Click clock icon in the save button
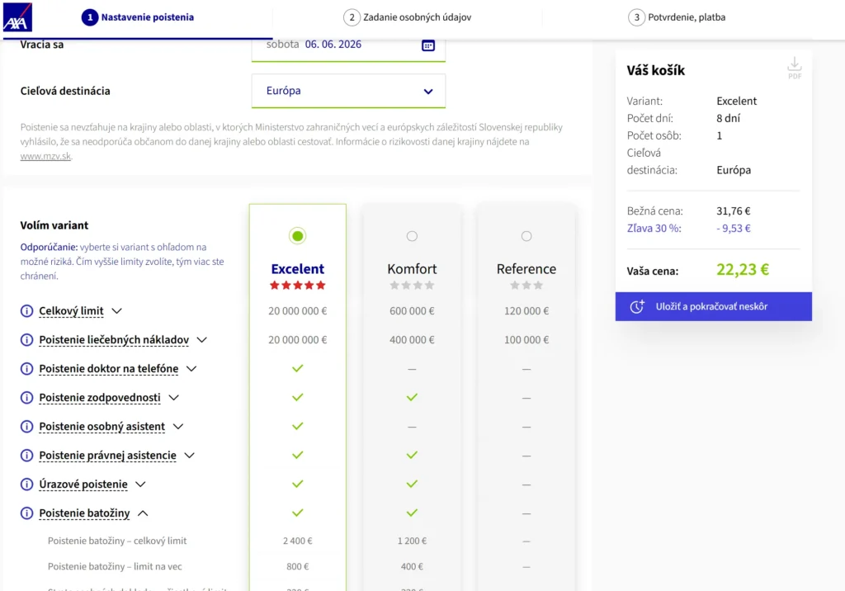This screenshot has width=845, height=591. point(637,306)
